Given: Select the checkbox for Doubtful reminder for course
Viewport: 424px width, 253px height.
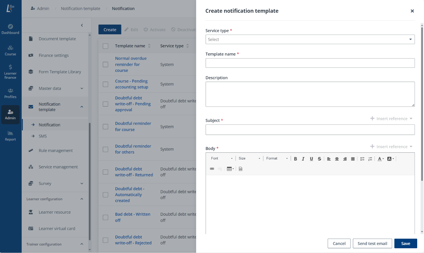Looking at the screenshot, I should (x=105, y=127).
